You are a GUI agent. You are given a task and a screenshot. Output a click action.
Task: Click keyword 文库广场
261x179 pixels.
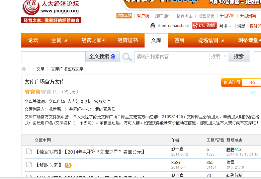pyautogui.click(x=57, y=101)
